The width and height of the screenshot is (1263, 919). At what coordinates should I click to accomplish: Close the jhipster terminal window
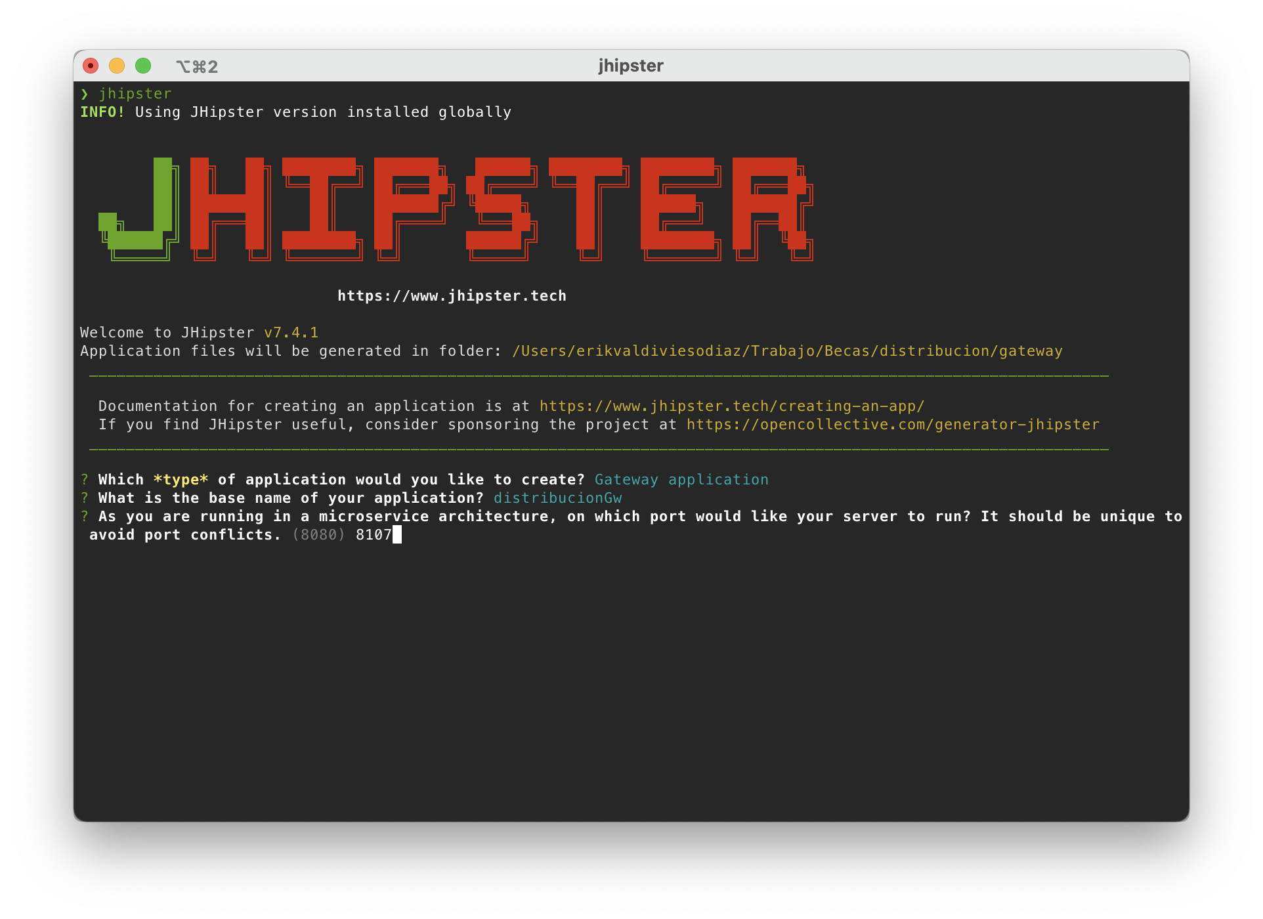click(91, 66)
